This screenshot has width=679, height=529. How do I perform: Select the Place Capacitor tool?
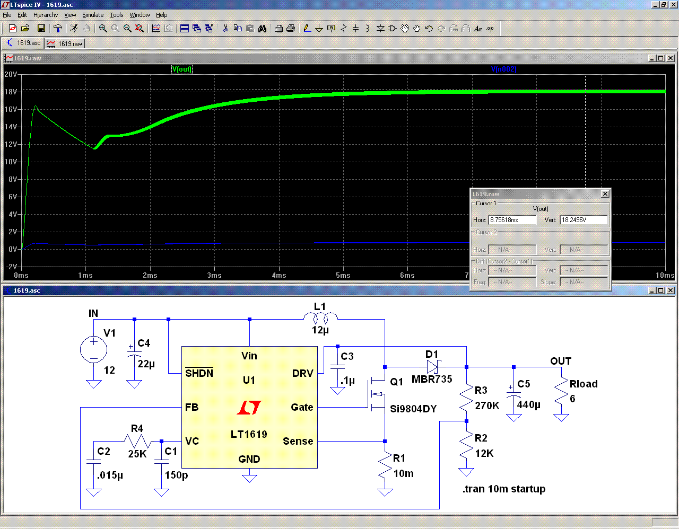pos(356,29)
